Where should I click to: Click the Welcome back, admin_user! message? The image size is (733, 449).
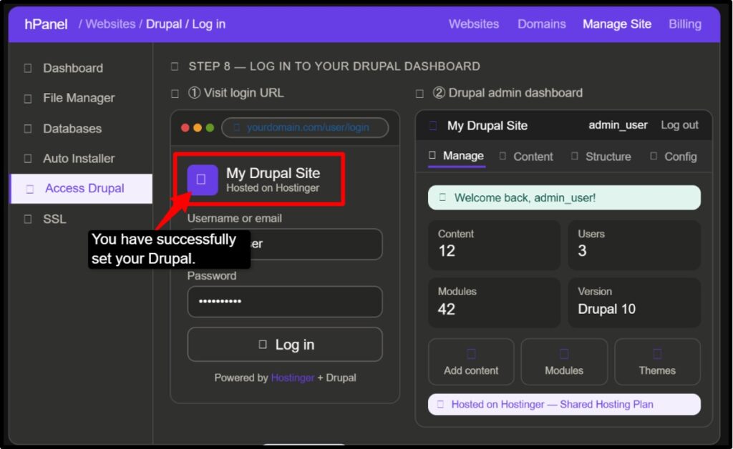pos(564,197)
